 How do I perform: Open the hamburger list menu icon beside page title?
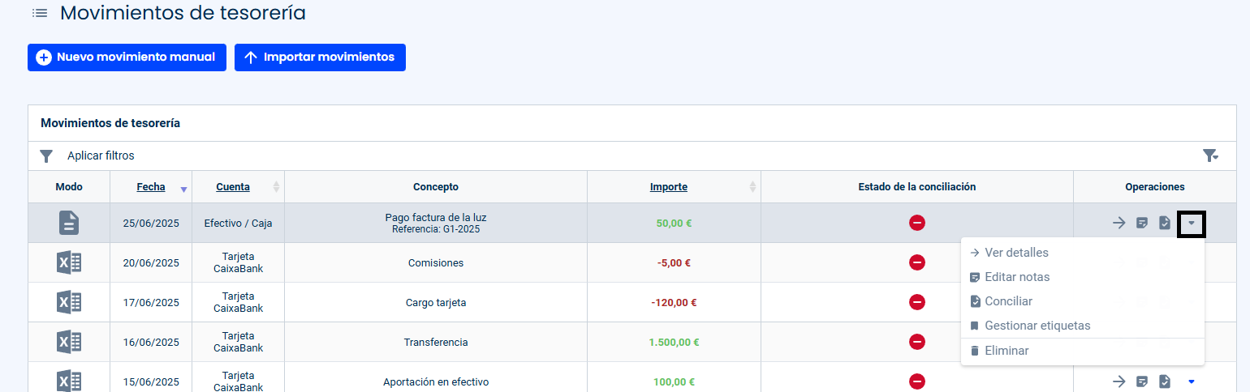point(40,14)
